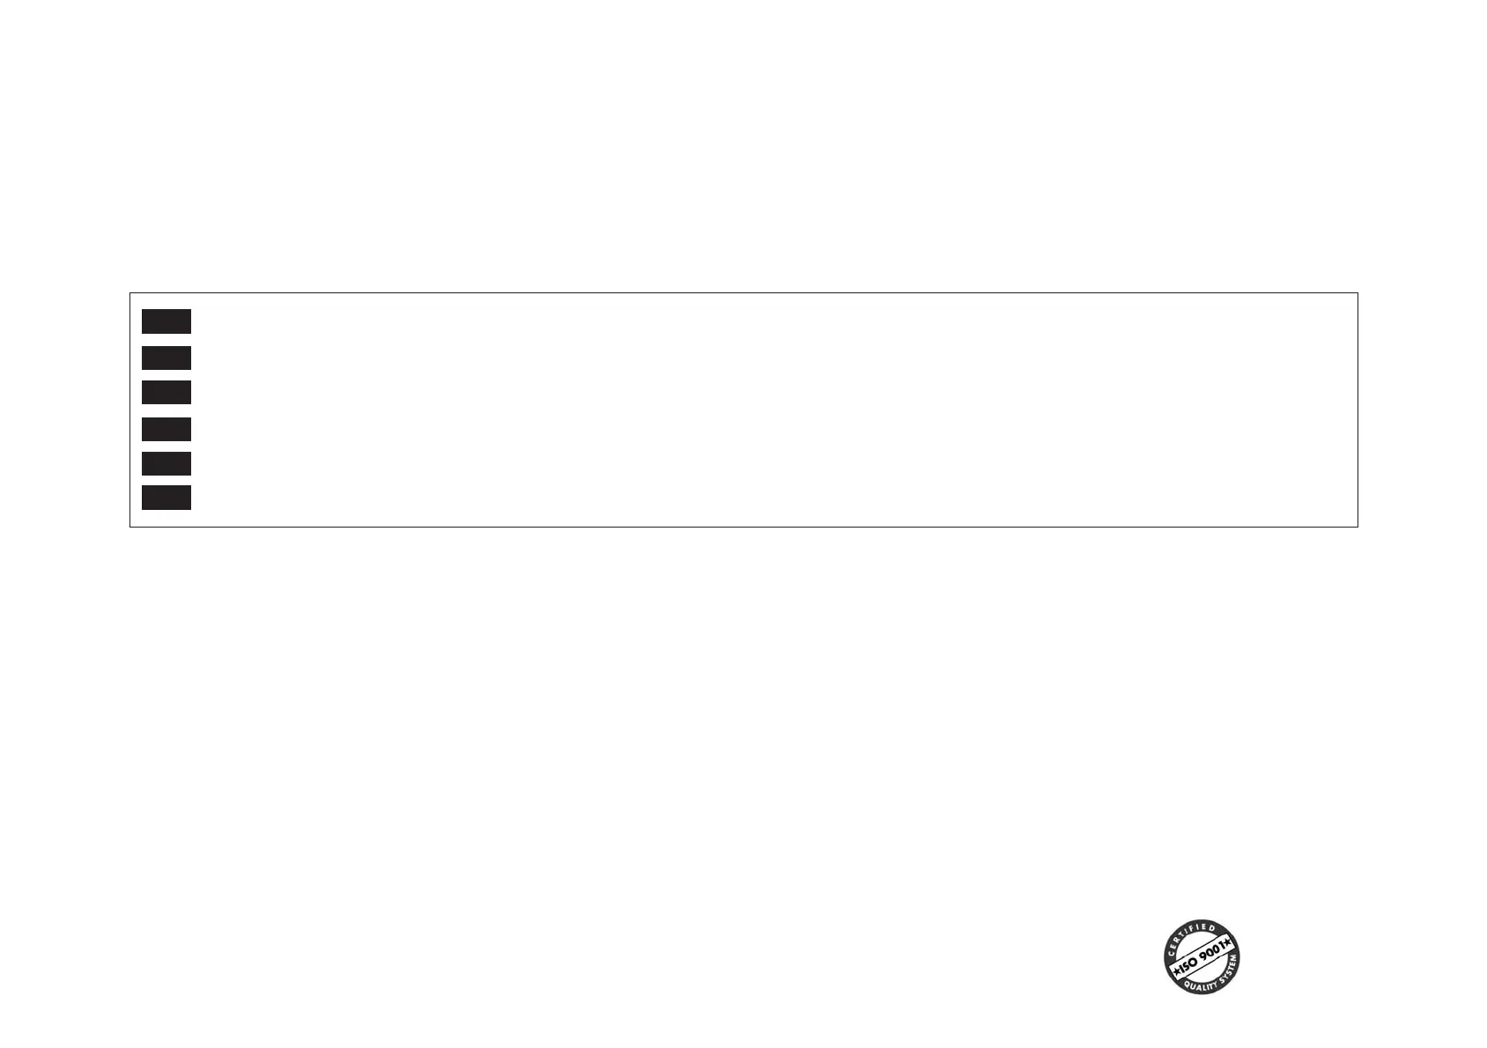Select the bottom black rectangle in the box
1487x1048 pixels.
pyautogui.click(x=166, y=498)
